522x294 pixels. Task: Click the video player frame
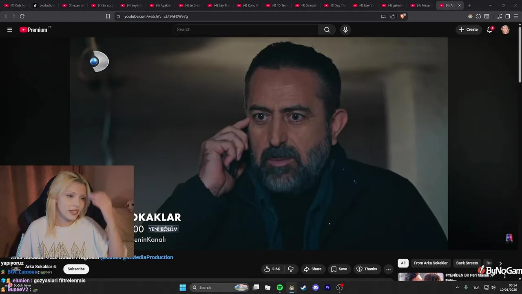(259, 143)
